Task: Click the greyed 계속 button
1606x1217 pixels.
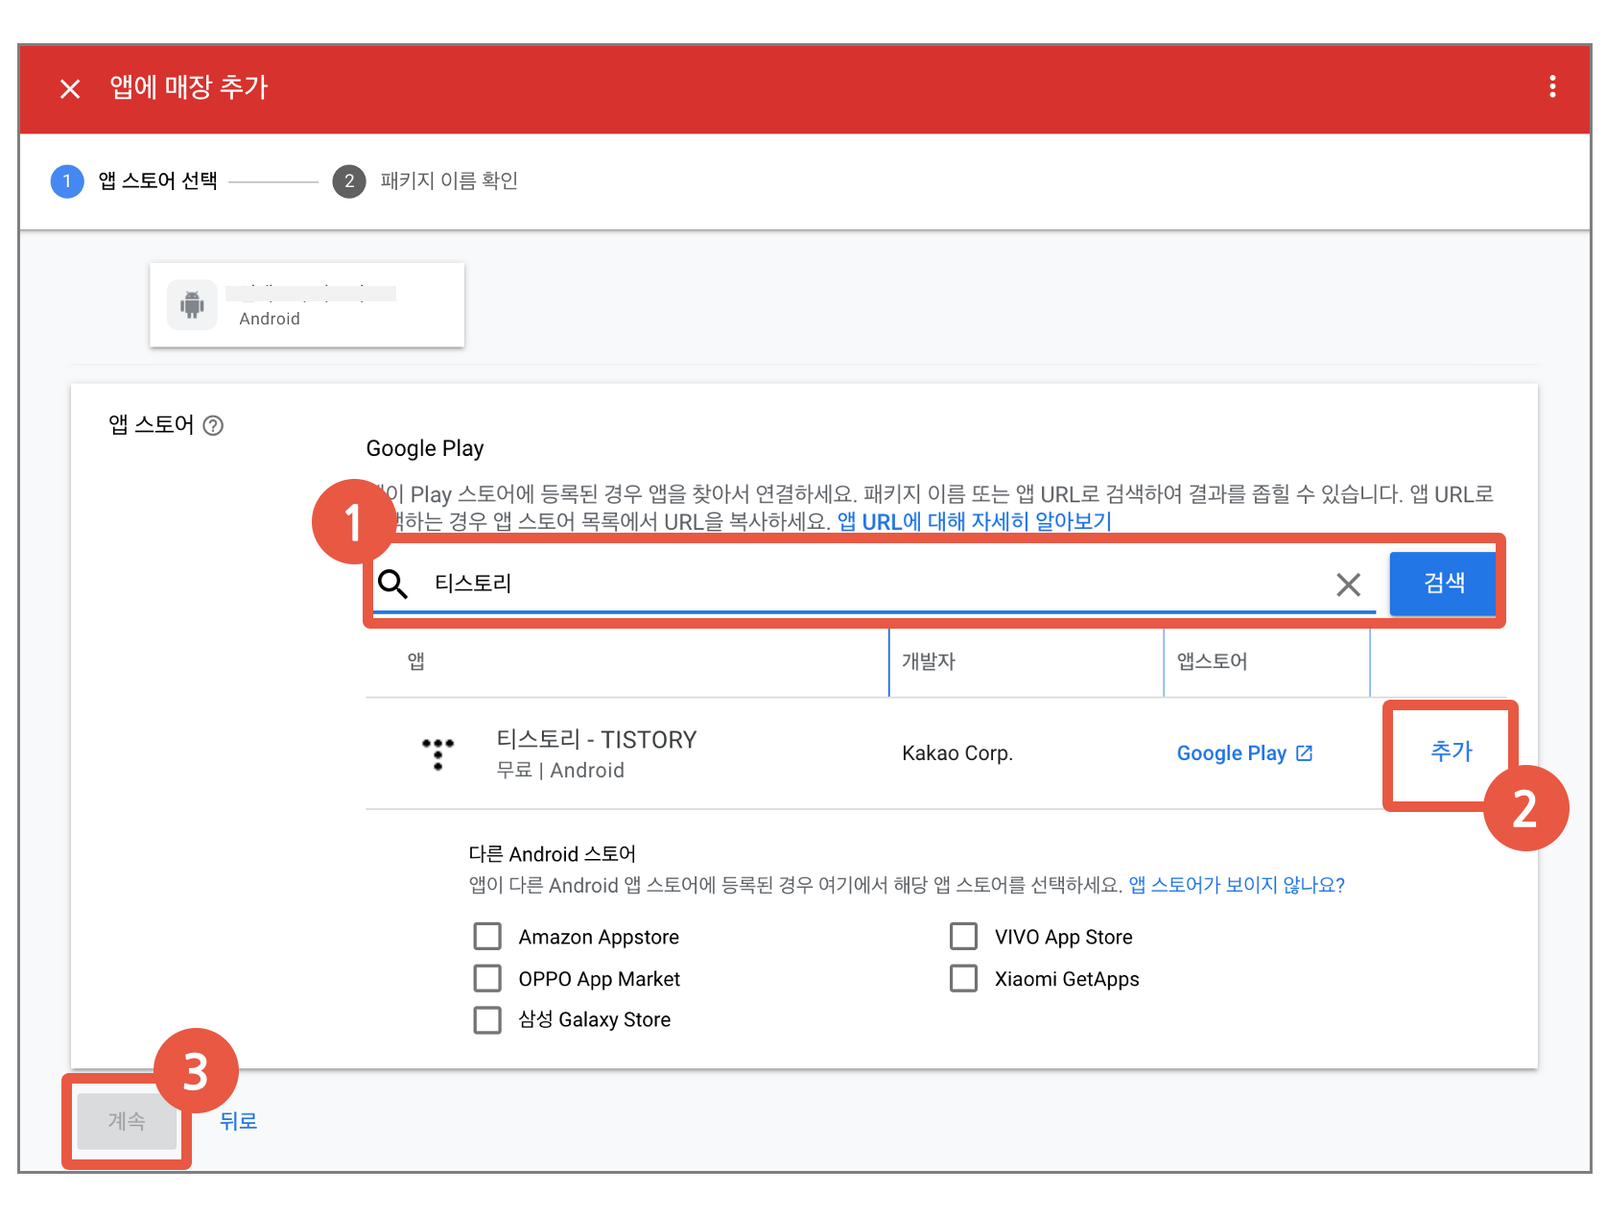Action: 127,1121
